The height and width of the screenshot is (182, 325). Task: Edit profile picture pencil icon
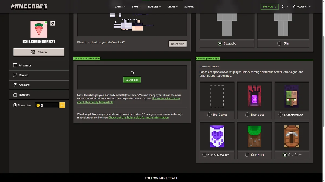click(x=53, y=23)
